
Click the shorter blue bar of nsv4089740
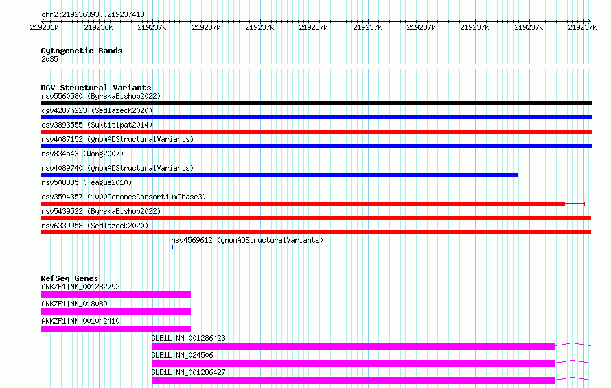coord(279,175)
